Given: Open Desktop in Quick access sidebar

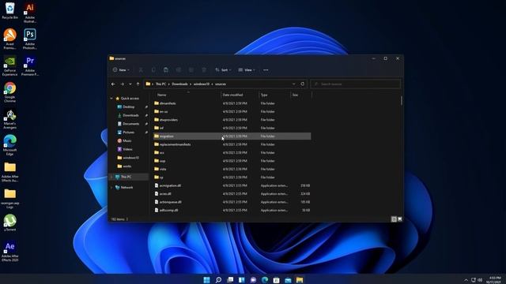Looking at the screenshot, I should tap(128, 106).
